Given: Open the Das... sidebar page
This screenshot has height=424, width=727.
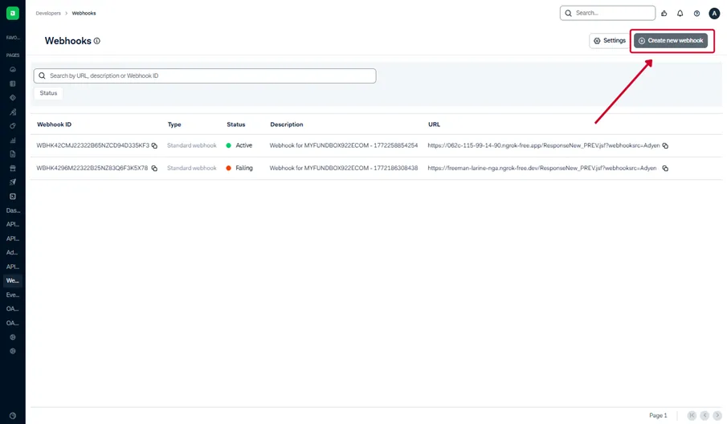Looking at the screenshot, I should click(13, 210).
